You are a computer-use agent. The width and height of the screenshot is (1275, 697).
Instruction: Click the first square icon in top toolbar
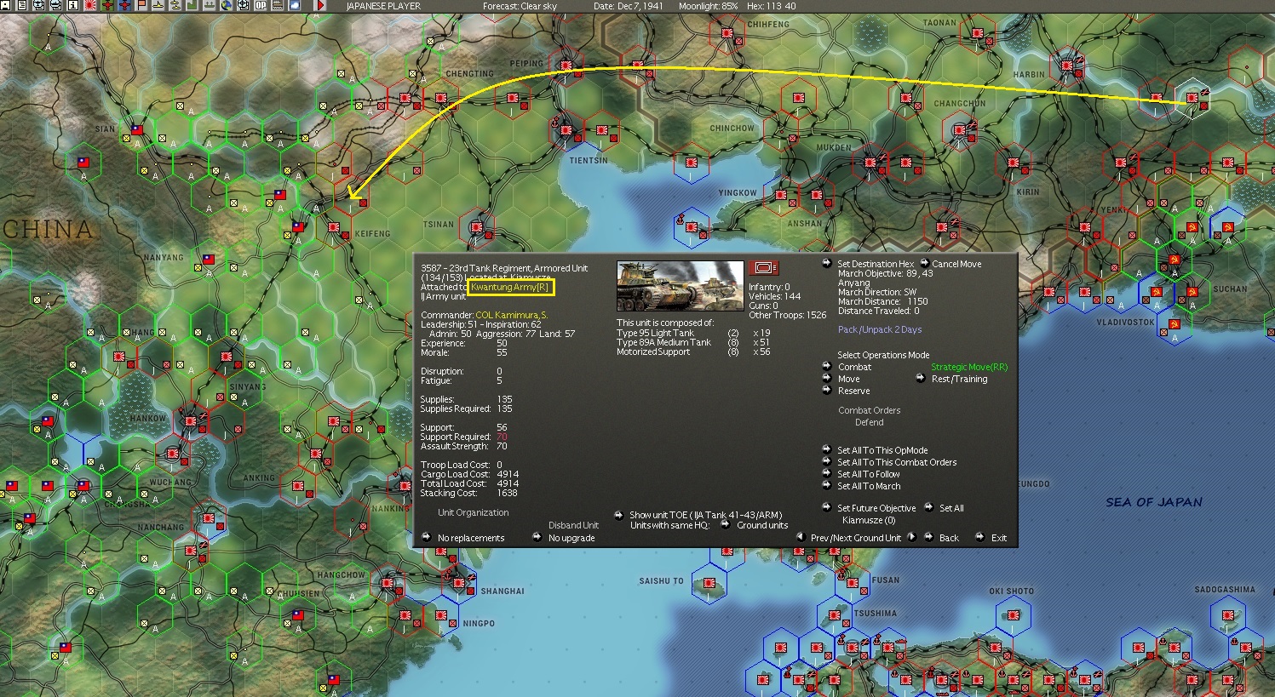pyautogui.click(x=6, y=5)
